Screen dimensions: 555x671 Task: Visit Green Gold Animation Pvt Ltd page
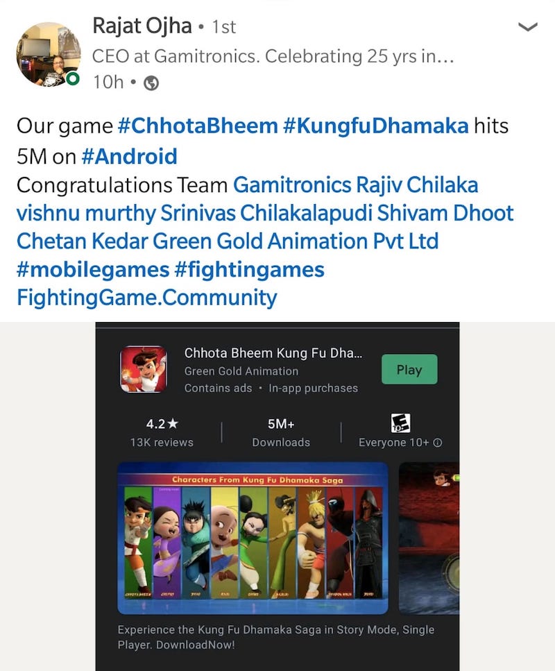coord(296,241)
